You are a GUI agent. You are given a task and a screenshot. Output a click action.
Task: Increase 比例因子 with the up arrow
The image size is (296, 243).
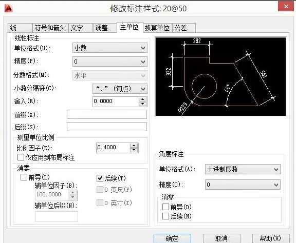(x=134, y=146)
